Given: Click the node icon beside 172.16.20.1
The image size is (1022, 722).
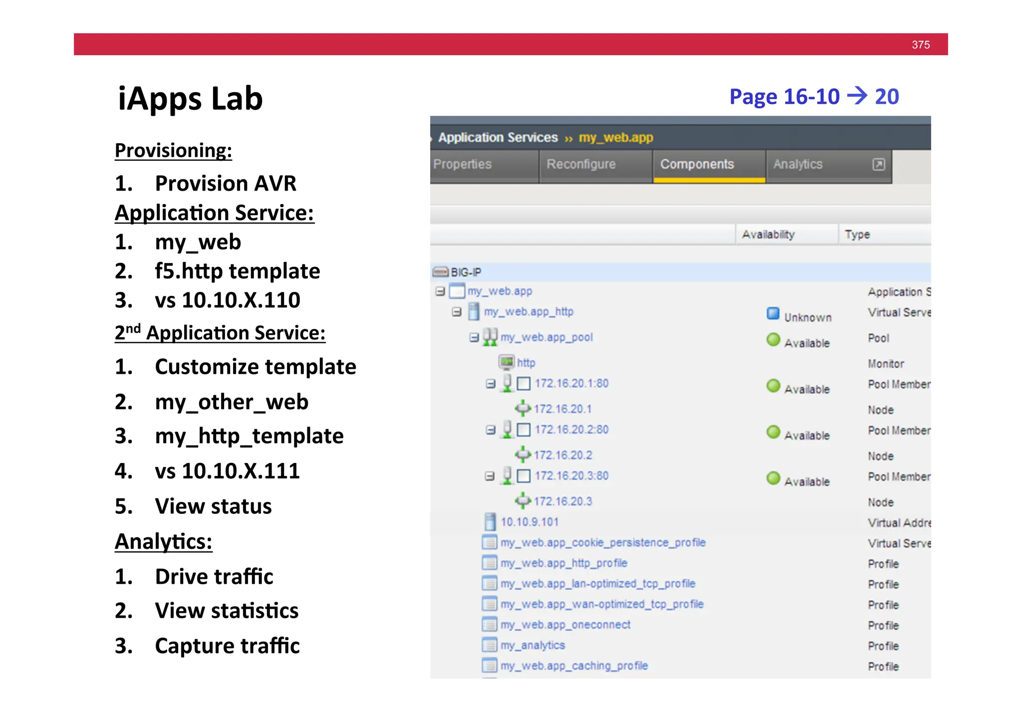Looking at the screenshot, I should pyautogui.click(x=522, y=408).
